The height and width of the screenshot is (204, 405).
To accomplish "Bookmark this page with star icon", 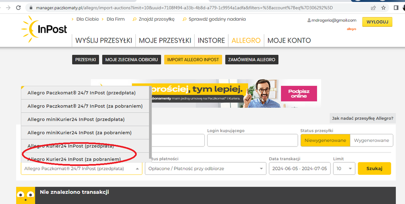I will pyautogui.click(x=384, y=8).
